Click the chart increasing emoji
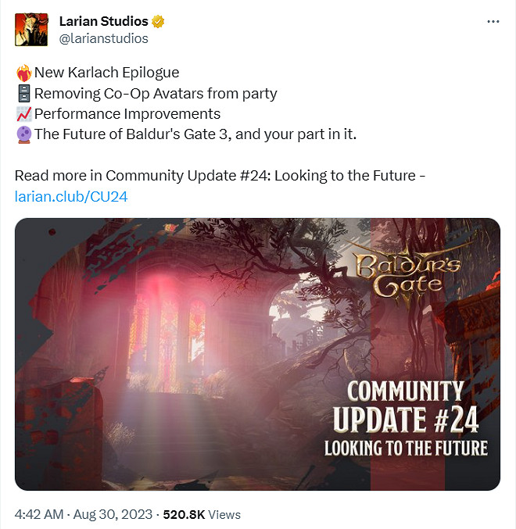Viewport: 516px width, 529px height. (x=24, y=114)
